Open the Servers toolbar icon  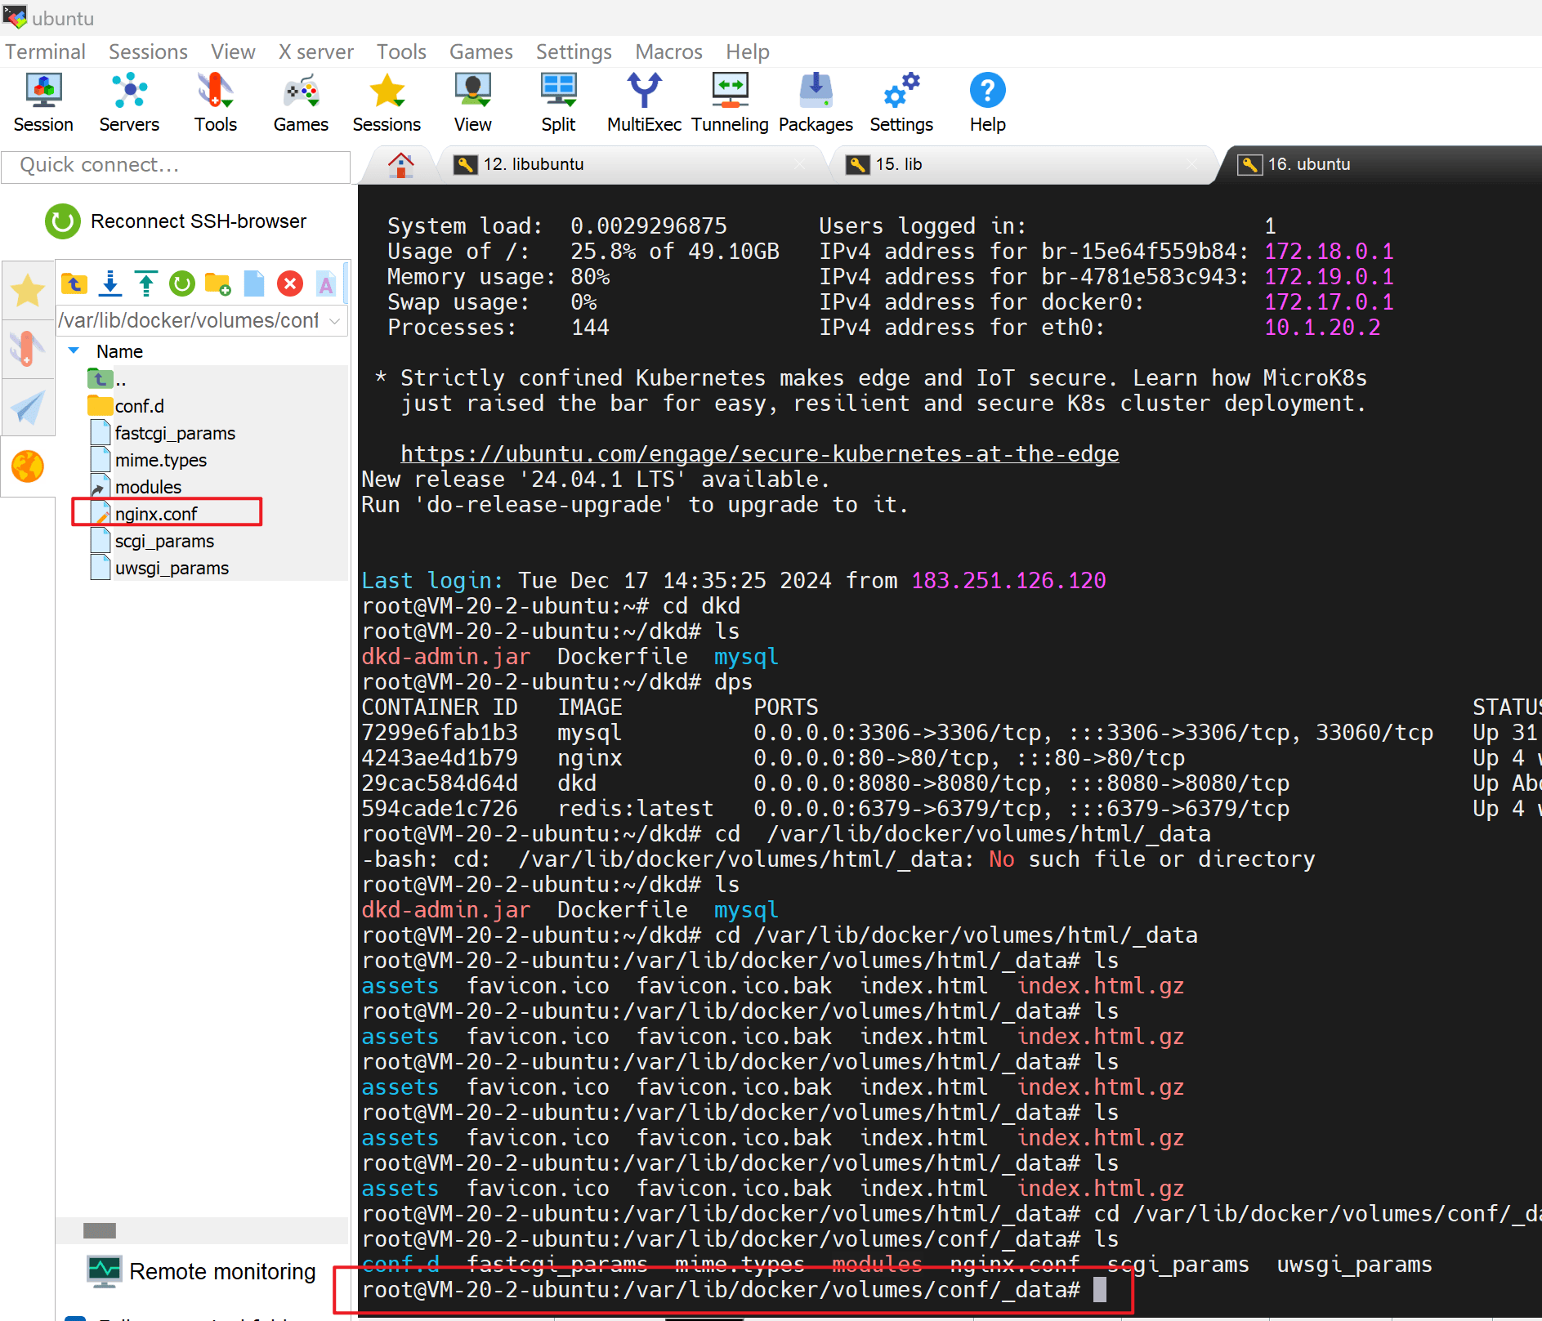coord(129,102)
